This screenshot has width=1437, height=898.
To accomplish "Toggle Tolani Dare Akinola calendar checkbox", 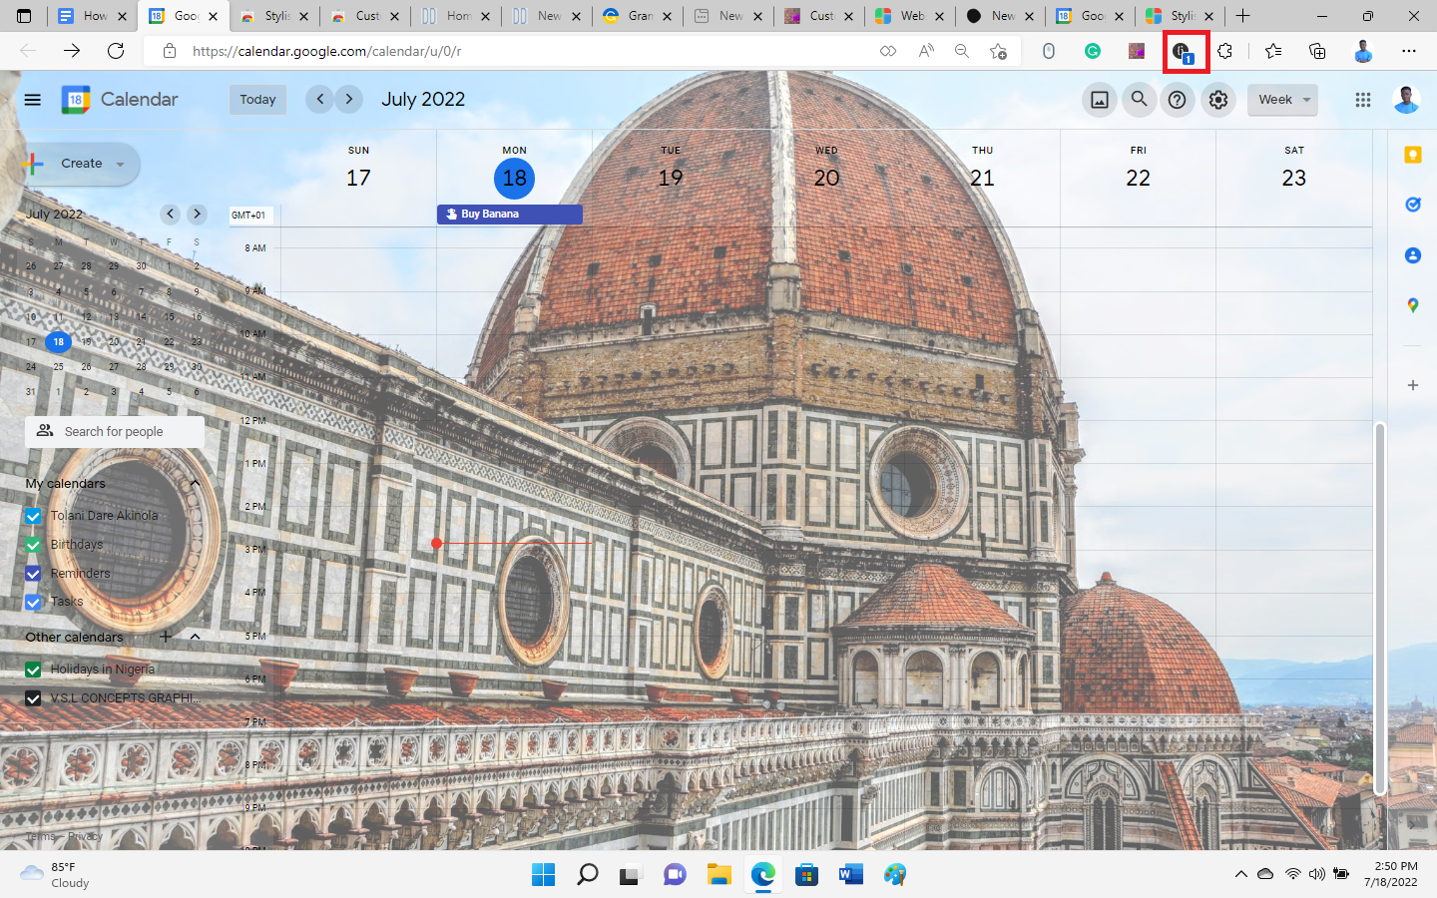I will pos(33,516).
